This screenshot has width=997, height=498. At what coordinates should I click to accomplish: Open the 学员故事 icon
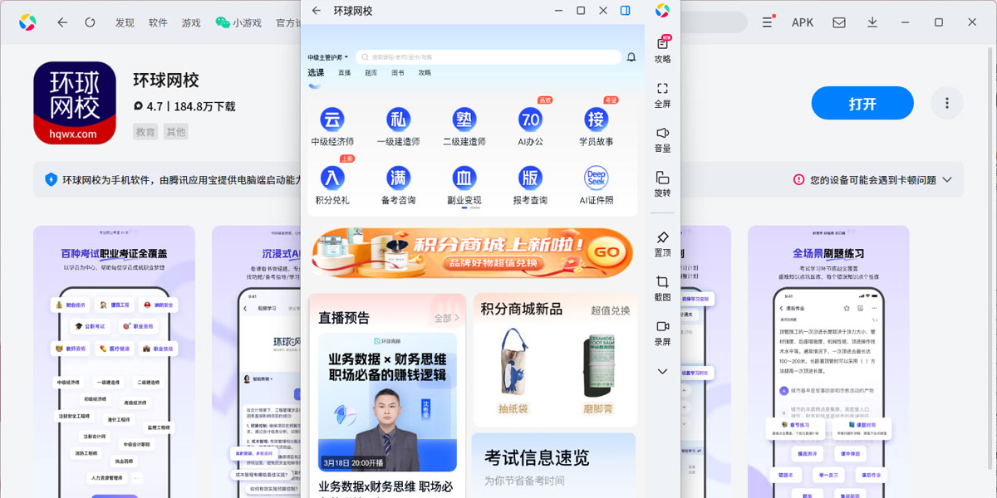[x=597, y=127]
